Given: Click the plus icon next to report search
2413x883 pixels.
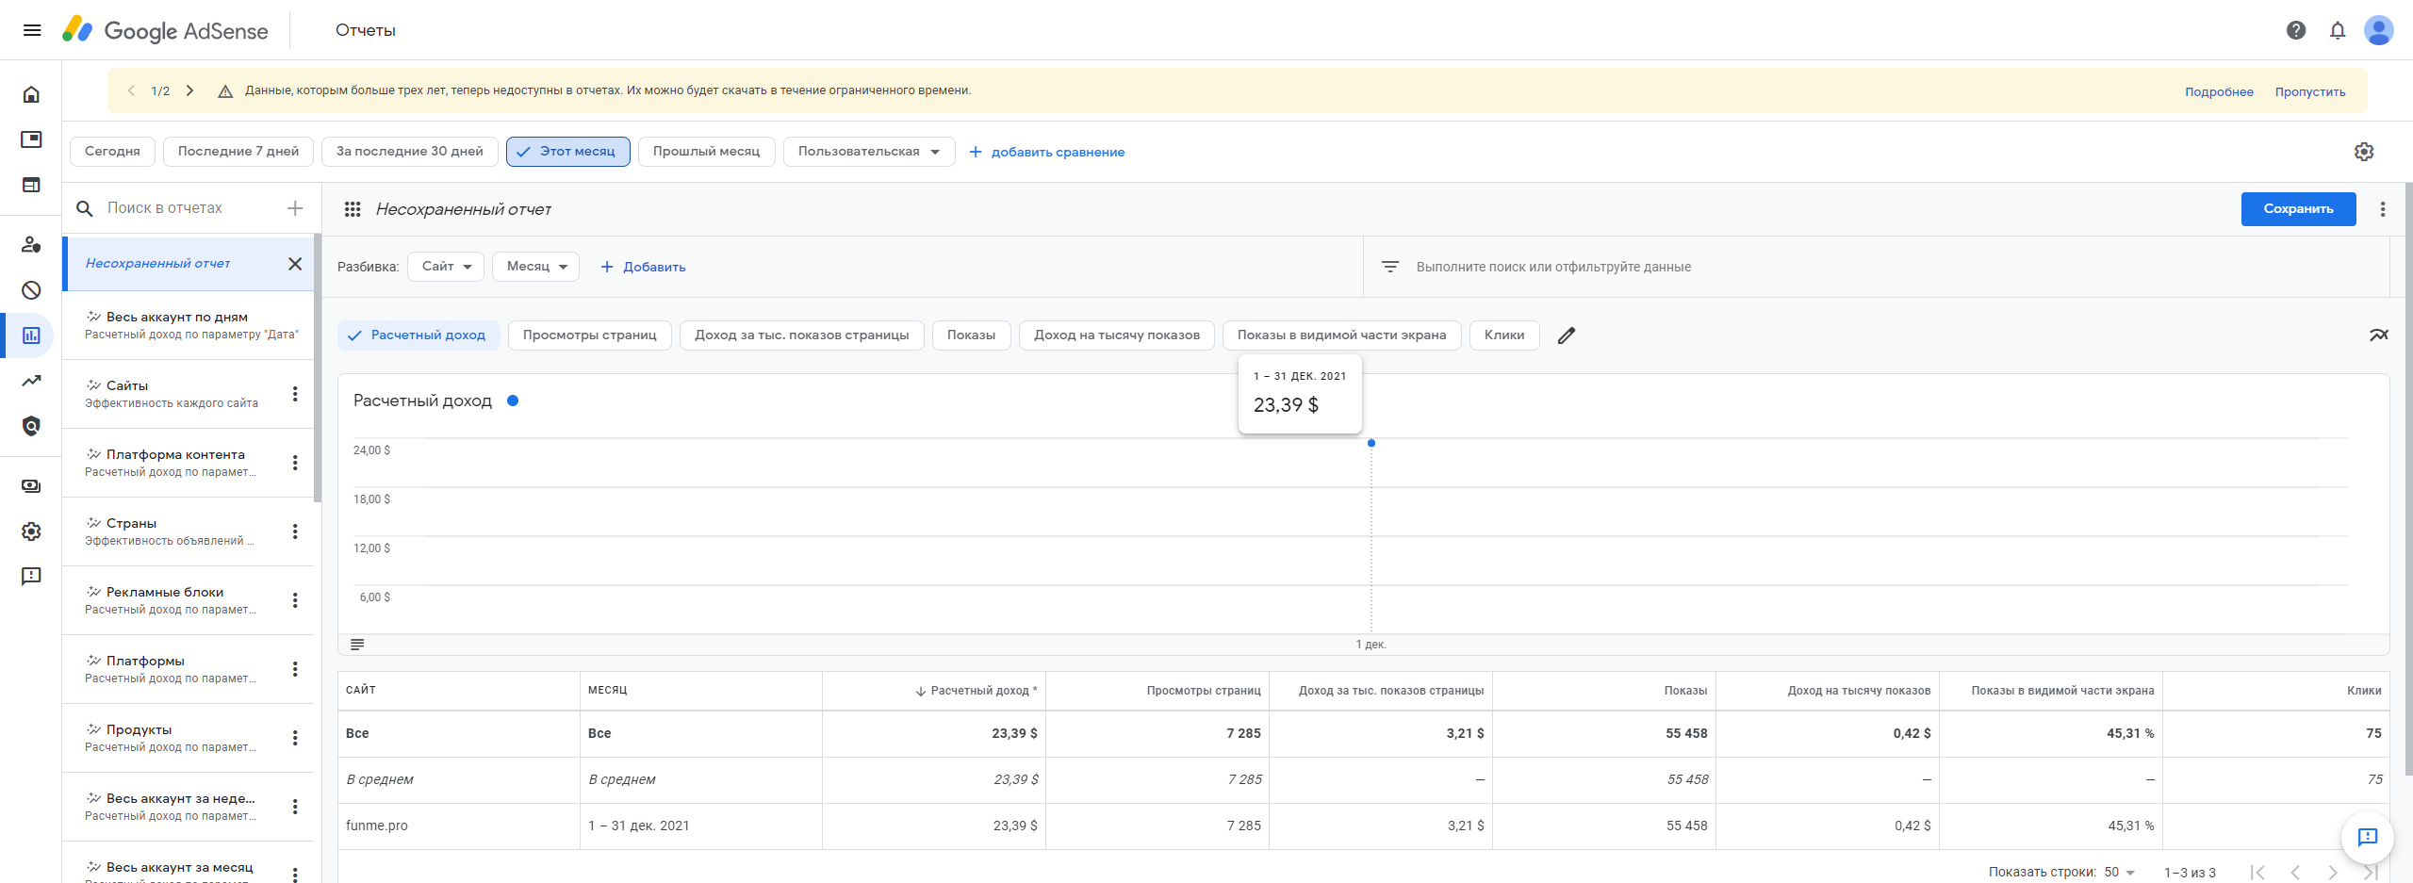Looking at the screenshot, I should (295, 208).
